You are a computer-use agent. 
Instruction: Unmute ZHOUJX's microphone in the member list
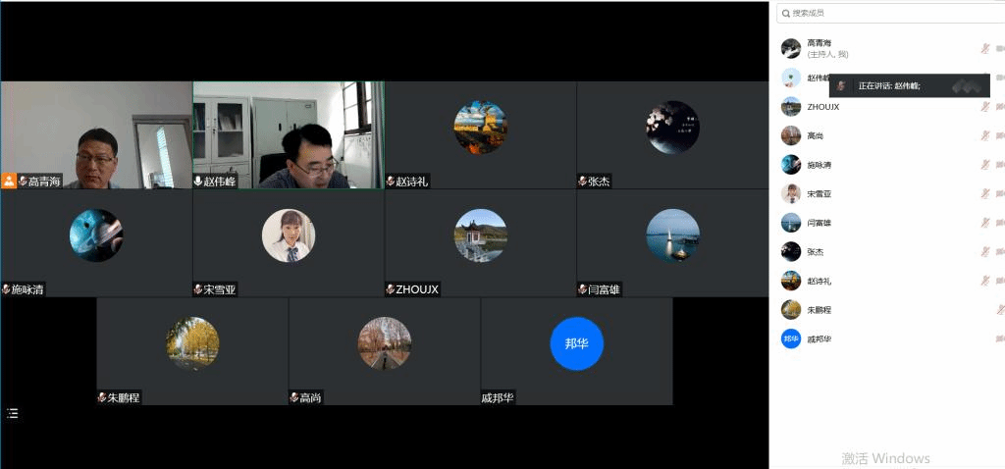(984, 107)
